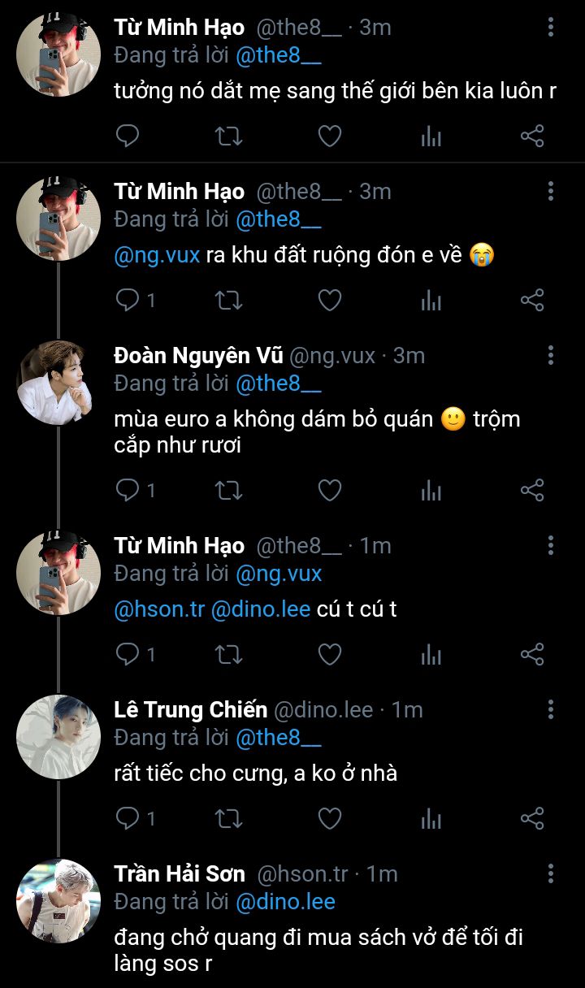Share the "thế giới bên kia" tweet
This screenshot has height=988, width=585.
(532, 136)
